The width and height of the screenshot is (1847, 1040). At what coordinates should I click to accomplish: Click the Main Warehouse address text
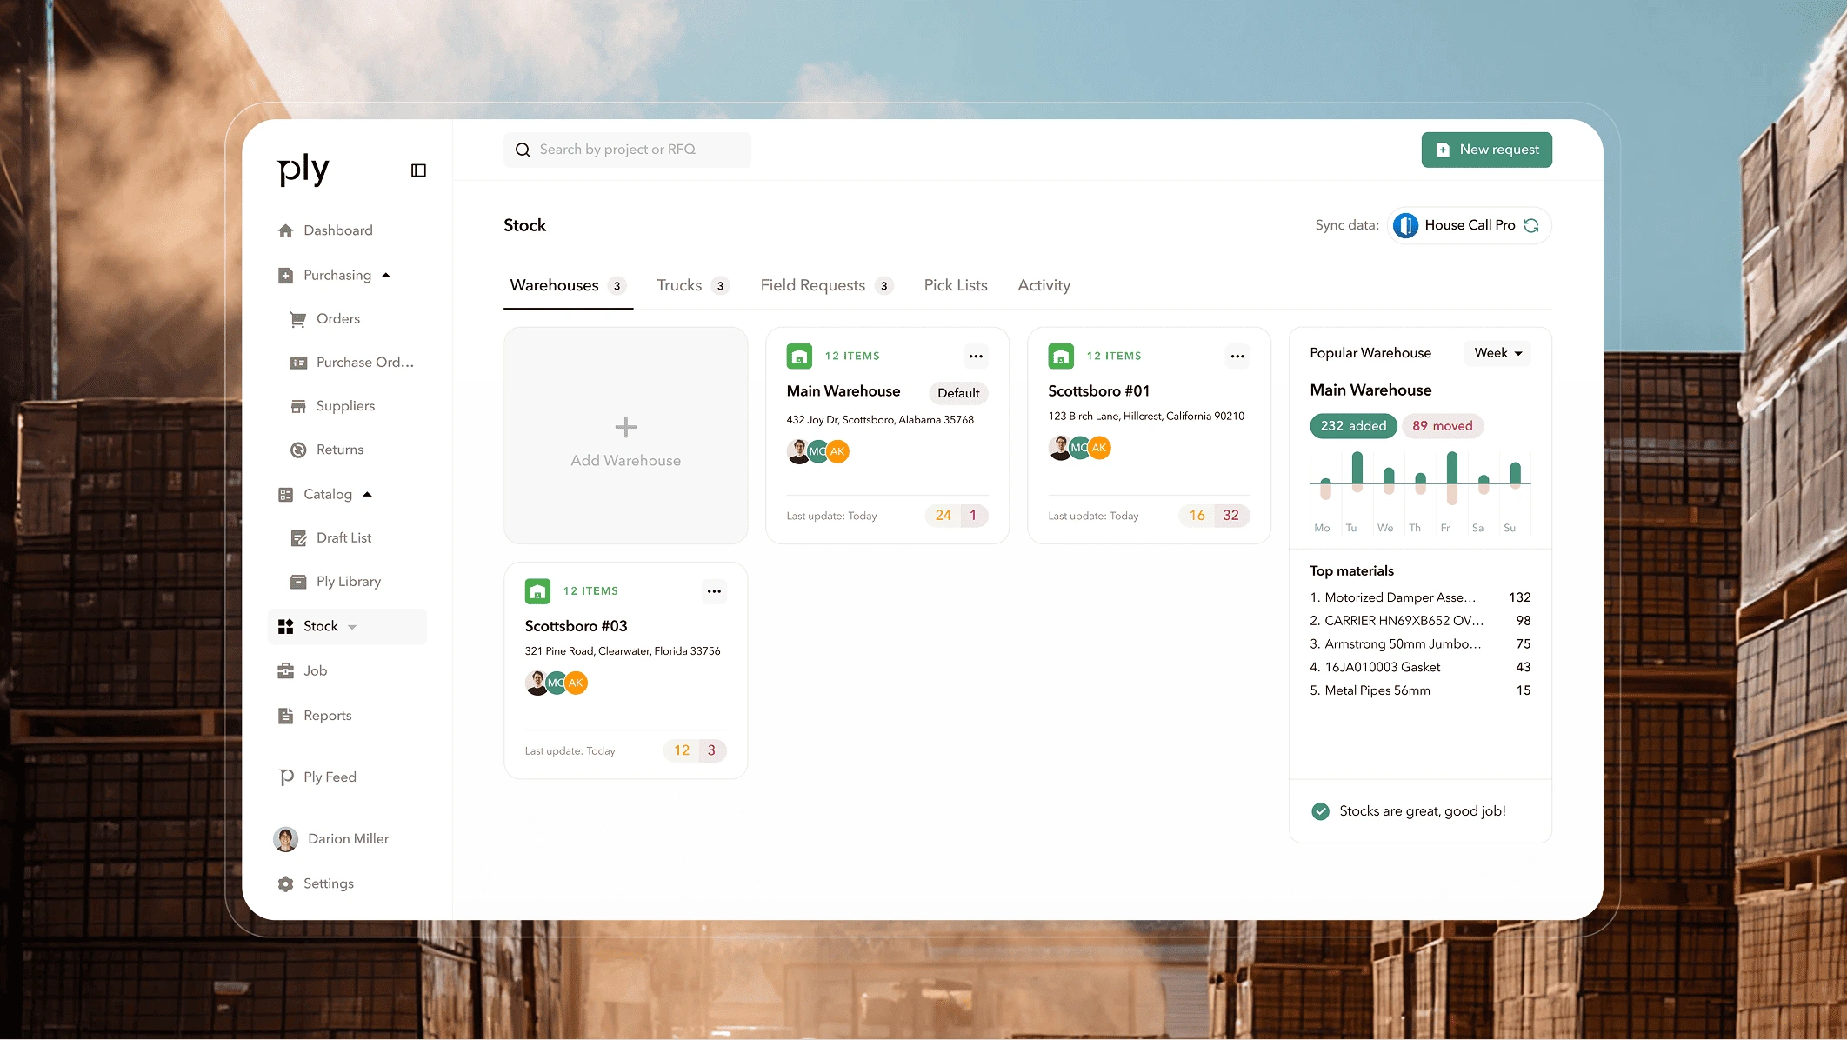[x=880, y=420]
